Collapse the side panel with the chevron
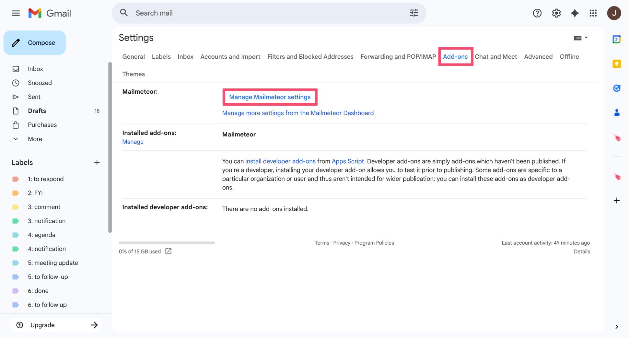This screenshot has width=629, height=338. click(x=617, y=326)
